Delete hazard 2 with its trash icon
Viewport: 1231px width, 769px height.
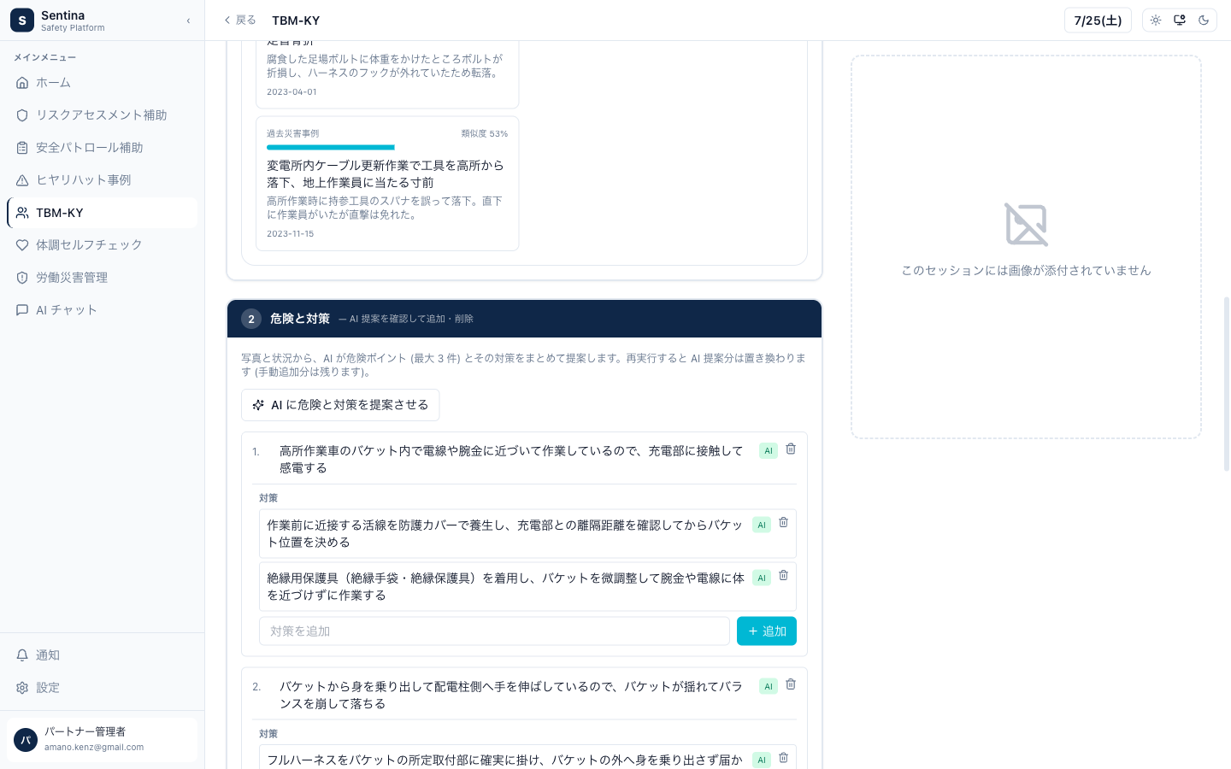[x=791, y=685]
